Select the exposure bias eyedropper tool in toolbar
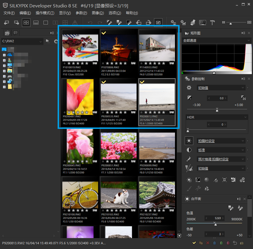Viewport: 253px width, 249px height. click(109, 22)
